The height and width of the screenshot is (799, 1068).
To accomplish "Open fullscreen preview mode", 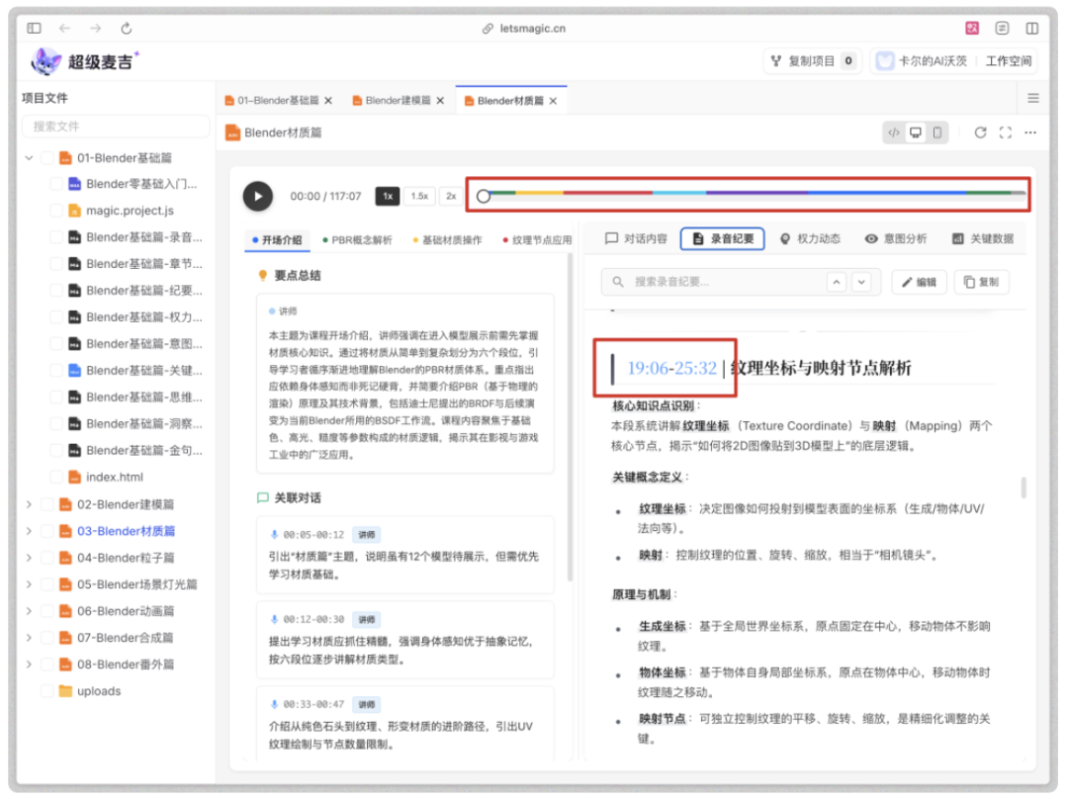I will pyautogui.click(x=1006, y=133).
